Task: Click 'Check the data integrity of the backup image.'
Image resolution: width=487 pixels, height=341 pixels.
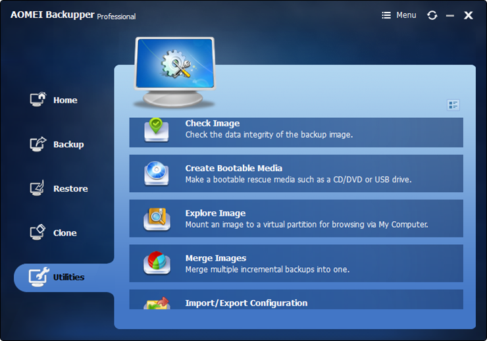Action: [269, 135]
